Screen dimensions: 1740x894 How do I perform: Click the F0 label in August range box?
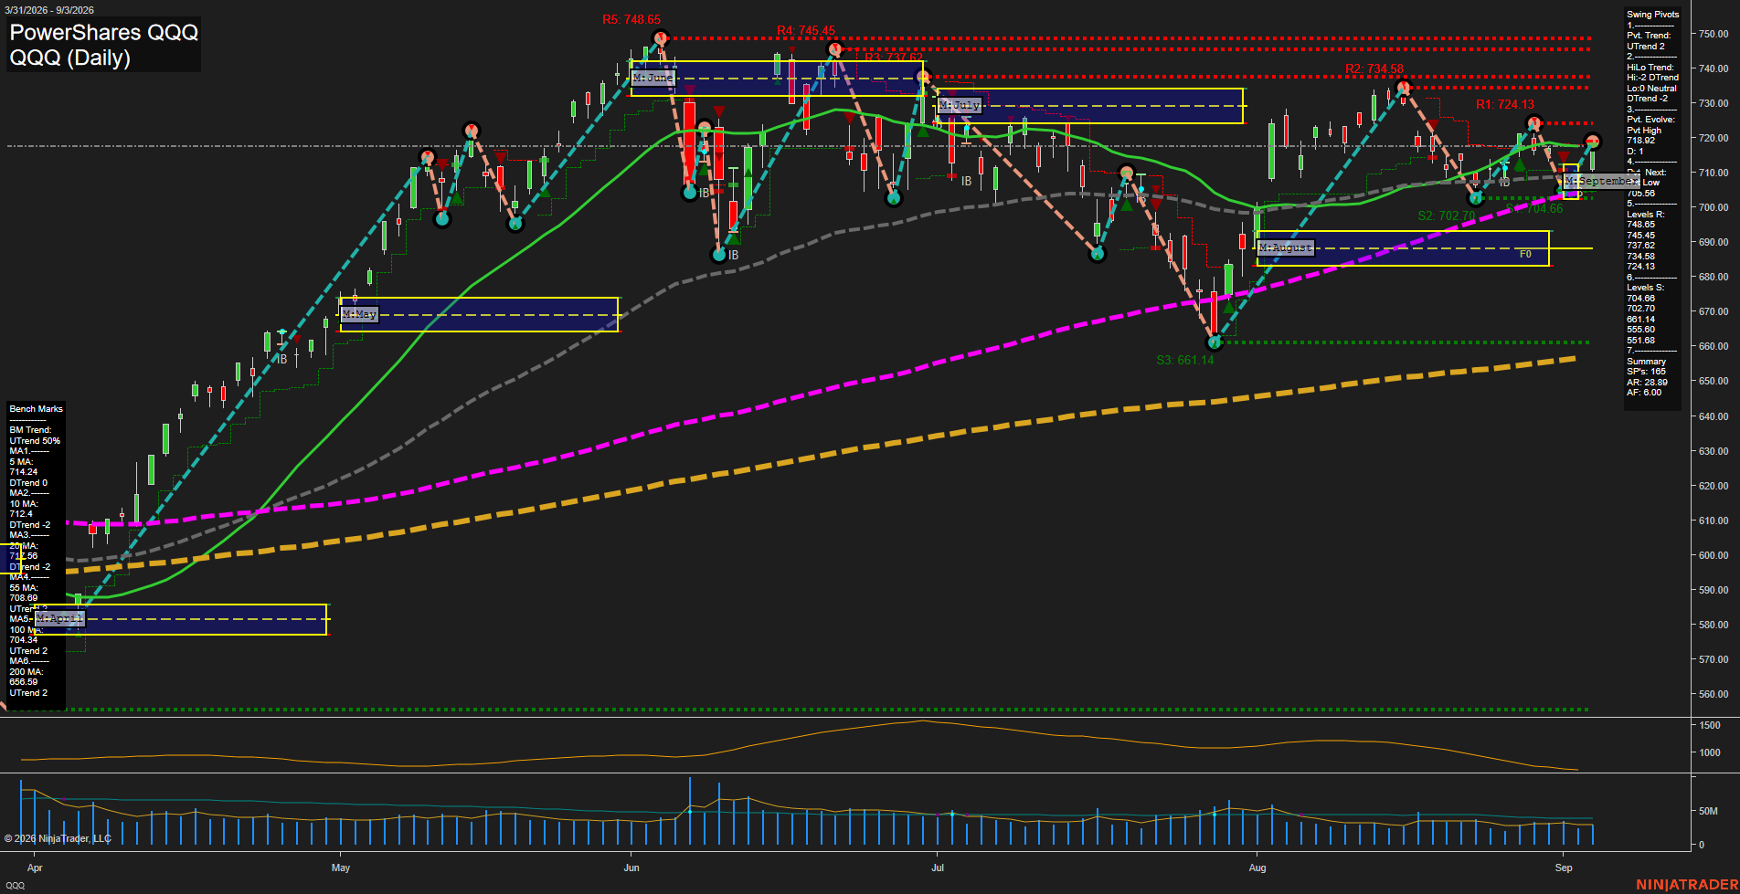pyautogui.click(x=1525, y=254)
